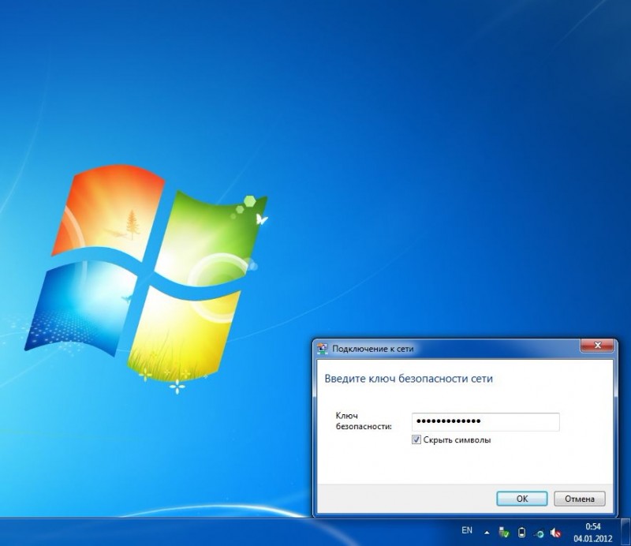Image resolution: width=631 pixels, height=546 pixels.
Task: Click the network dialog title bar icon
Action: click(x=323, y=349)
